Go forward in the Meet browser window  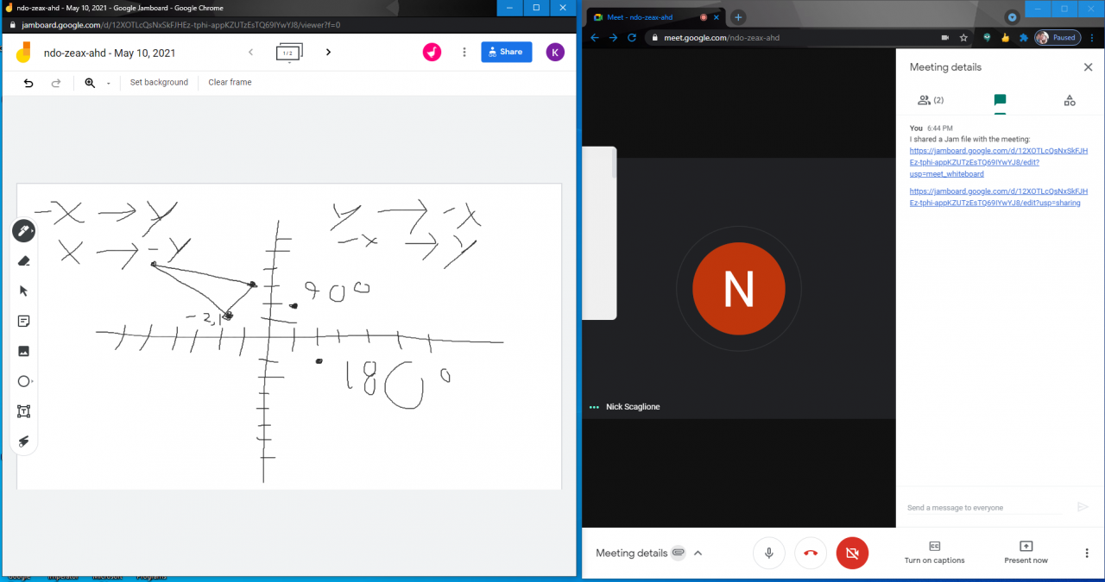613,38
